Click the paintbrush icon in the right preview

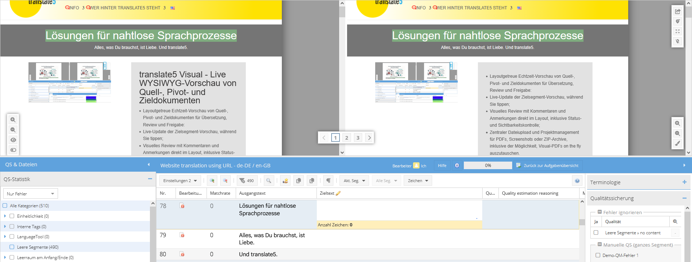(678, 143)
